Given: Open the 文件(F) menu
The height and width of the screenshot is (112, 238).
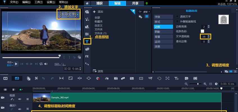Looking at the screenshot, I should 14,2.
